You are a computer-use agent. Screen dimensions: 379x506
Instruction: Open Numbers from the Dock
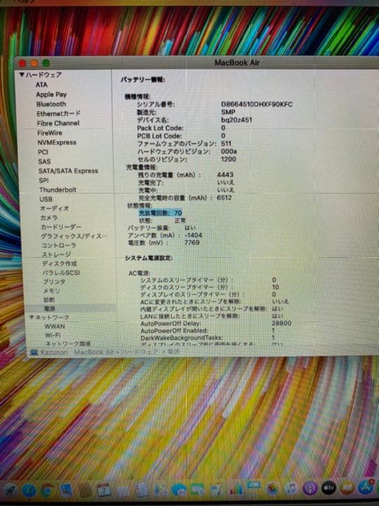pyautogui.click(x=236, y=488)
